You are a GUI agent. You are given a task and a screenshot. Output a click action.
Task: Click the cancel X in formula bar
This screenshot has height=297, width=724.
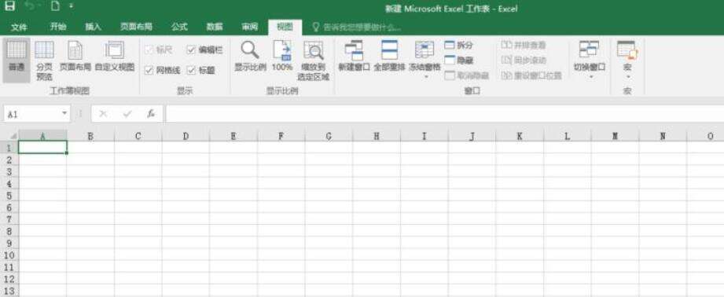103,114
